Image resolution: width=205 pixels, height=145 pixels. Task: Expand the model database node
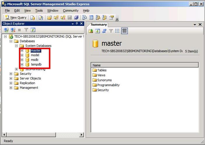pyautogui.click(x=22, y=55)
